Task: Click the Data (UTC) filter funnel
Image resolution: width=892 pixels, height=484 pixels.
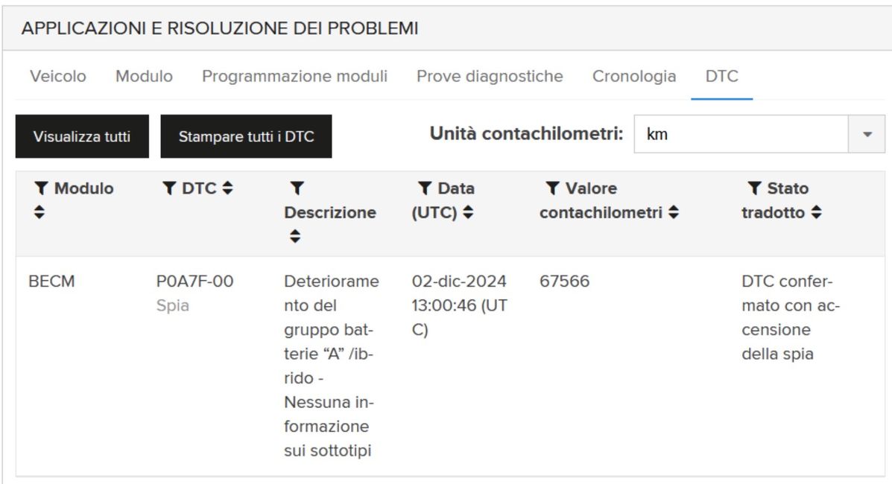Action: tap(425, 188)
